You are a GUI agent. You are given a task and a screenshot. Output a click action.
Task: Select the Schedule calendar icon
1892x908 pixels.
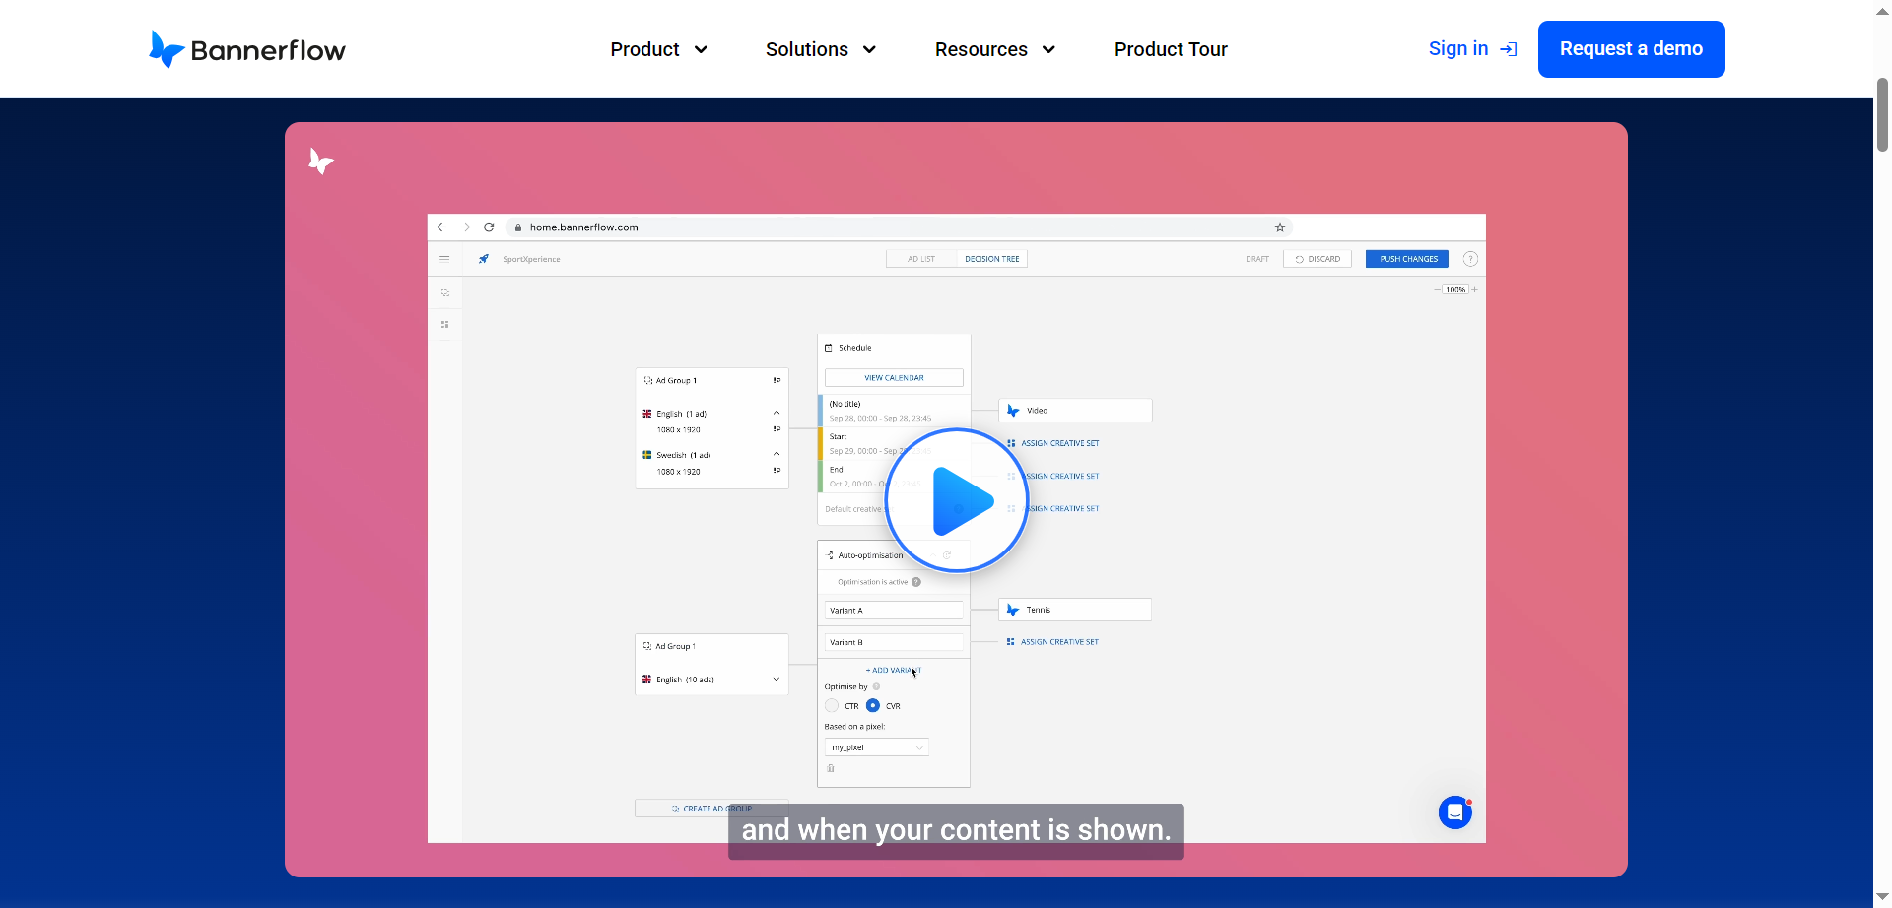point(831,347)
